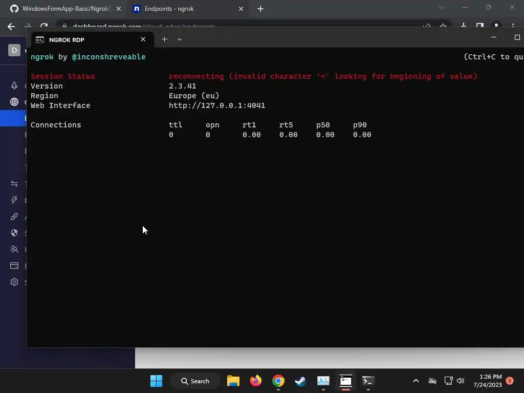The image size is (524, 393).
Task: Open the monitor graph app in taskbar
Action: click(323, 381)
